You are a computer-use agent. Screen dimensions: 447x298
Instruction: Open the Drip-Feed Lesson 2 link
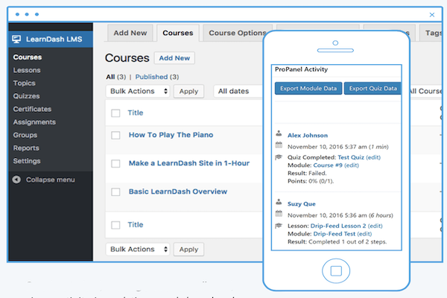coord(338,226)
